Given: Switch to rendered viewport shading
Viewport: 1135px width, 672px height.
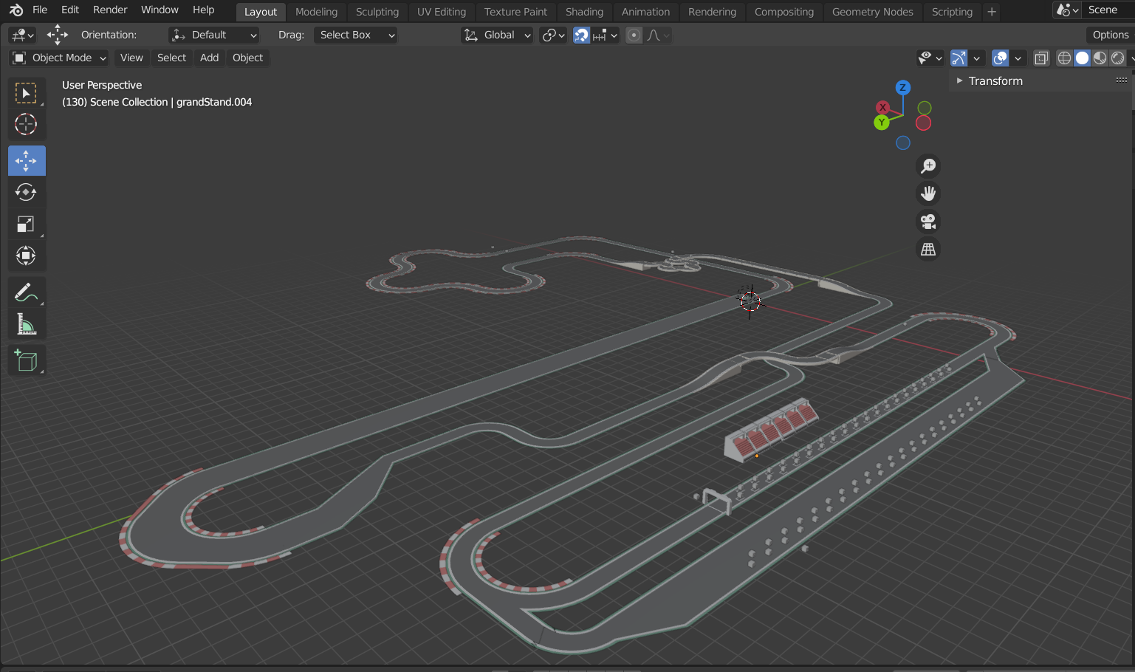Looking at the screenshot, I should pyautogui.click(x=1117, y=58).
